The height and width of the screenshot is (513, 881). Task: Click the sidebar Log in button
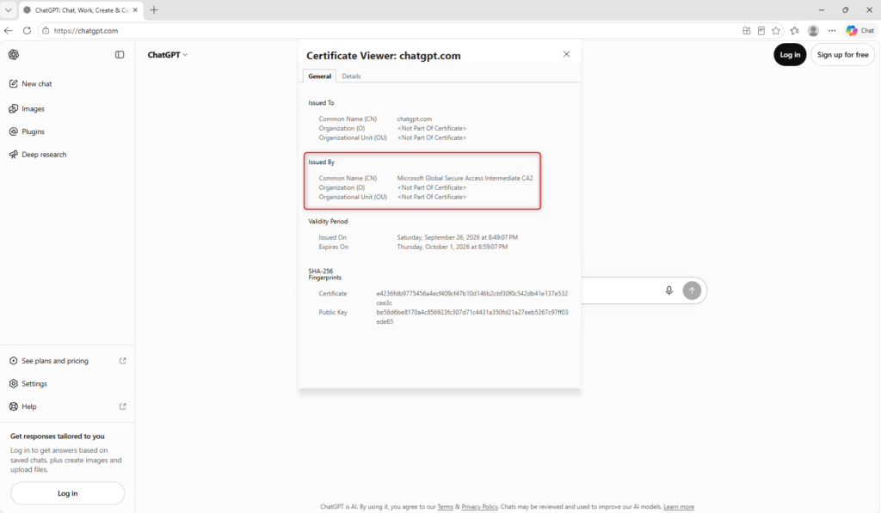[x=67, y=493]
